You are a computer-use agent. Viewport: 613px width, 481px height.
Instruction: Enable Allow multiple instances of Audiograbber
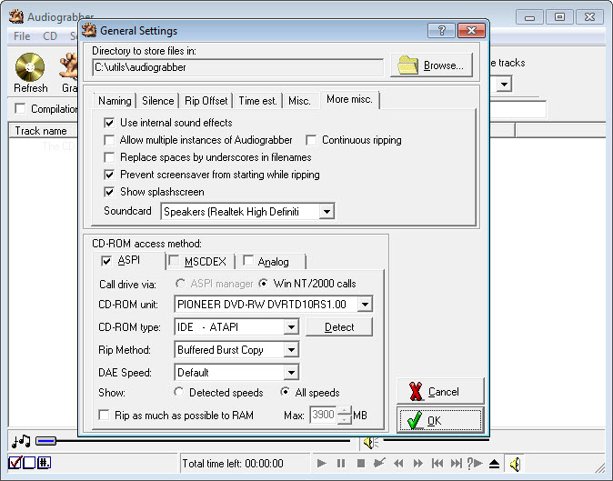coord(109,140)
